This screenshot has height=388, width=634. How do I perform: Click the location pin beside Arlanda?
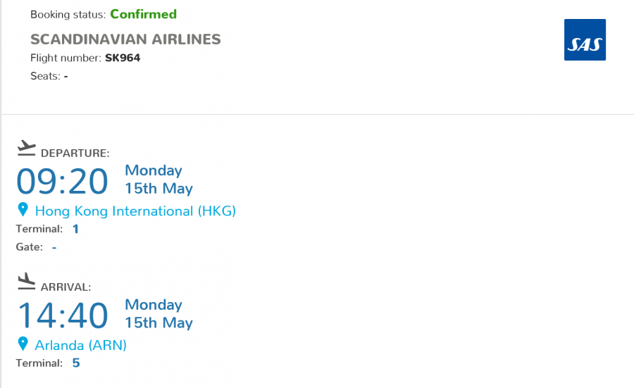[x=23, y=344]
